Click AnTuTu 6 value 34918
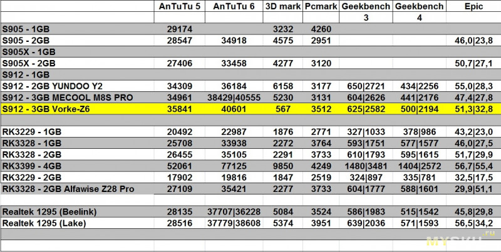501x252 pixels. (x=234, y=41)
